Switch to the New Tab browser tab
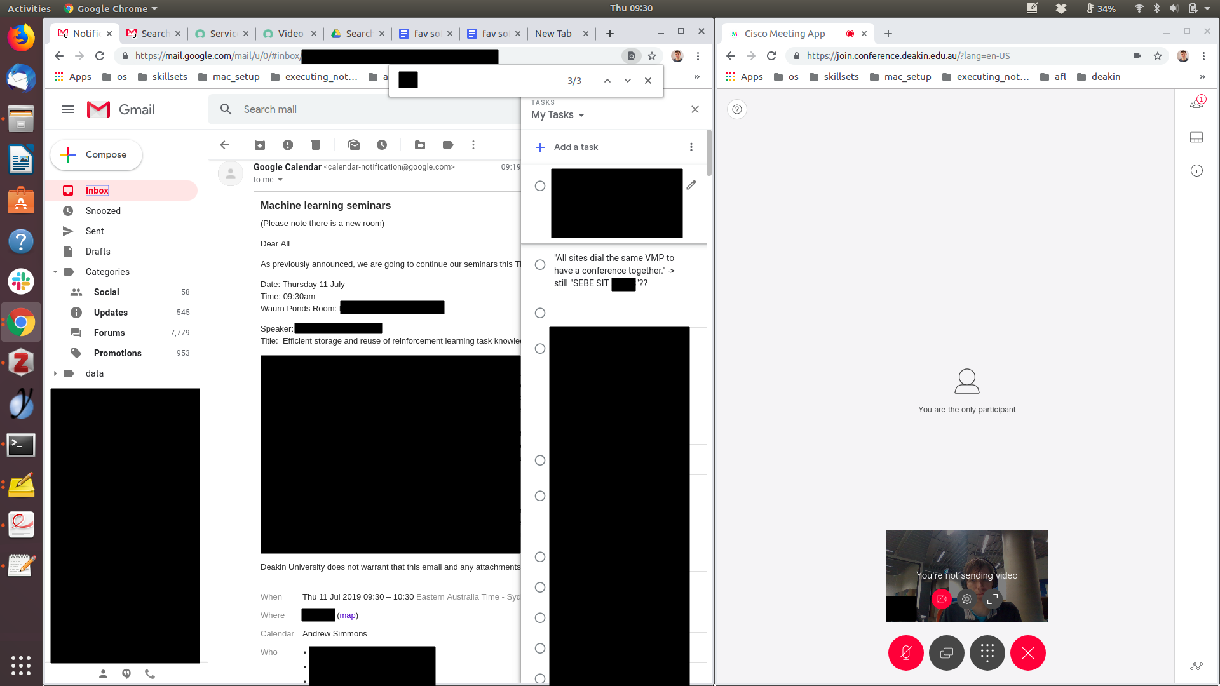1220x686 pixels. [553, 34]
